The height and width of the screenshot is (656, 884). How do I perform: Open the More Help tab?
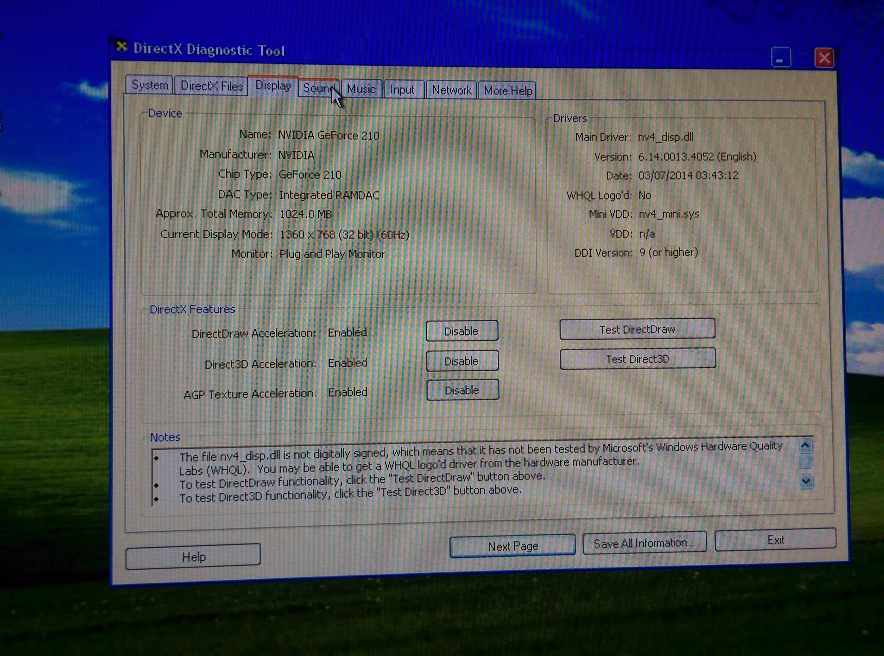[x=508, y=91]
